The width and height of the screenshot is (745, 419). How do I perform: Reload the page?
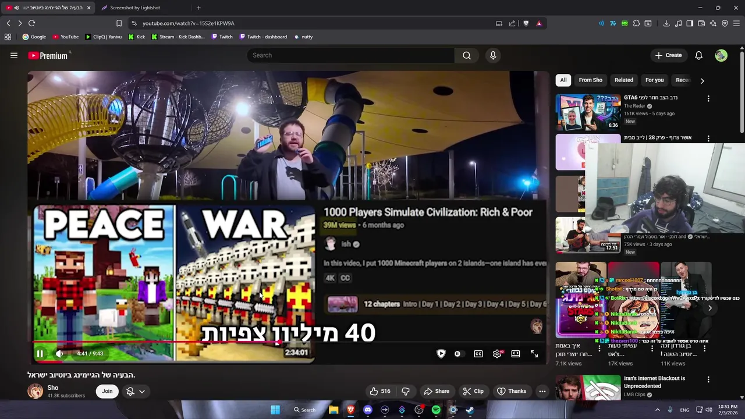coord(32,23)
